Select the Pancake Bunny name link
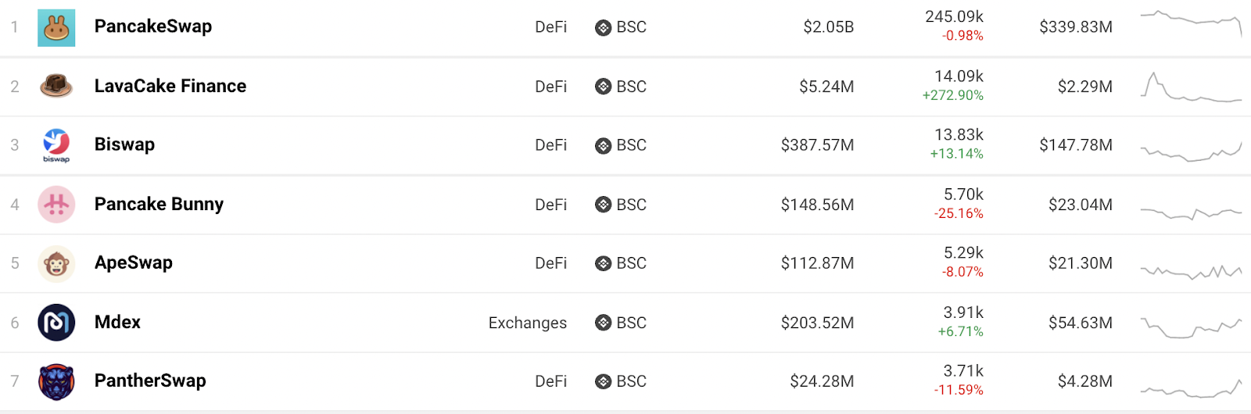Viewport: 1251px width, 414px height. [x=159, y=204]
